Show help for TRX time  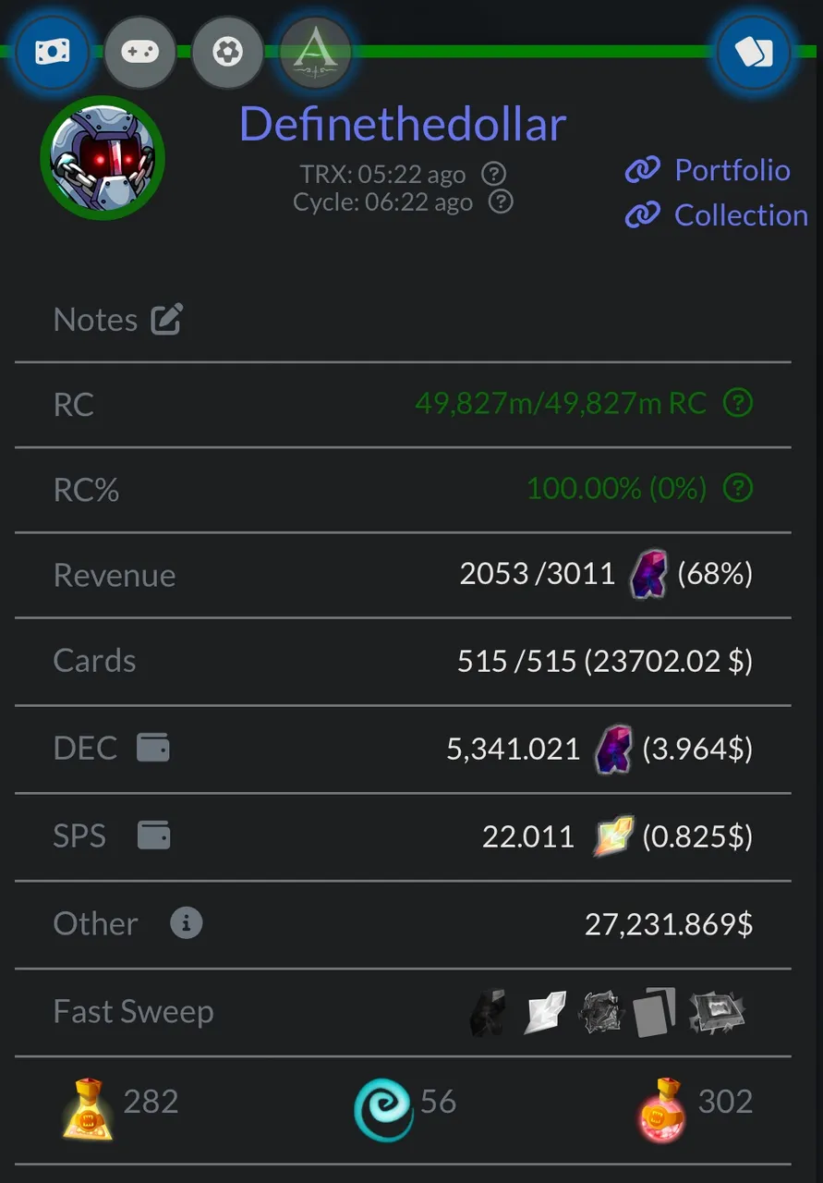[x=495, y=174]
